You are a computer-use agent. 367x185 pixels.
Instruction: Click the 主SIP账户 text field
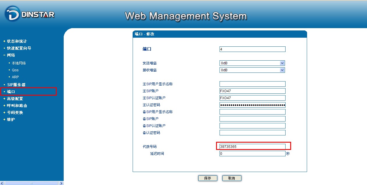tap(252, 91)
